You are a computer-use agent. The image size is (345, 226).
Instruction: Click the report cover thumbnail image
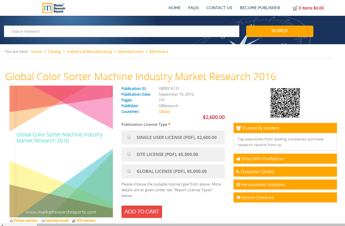pos(61,151)
